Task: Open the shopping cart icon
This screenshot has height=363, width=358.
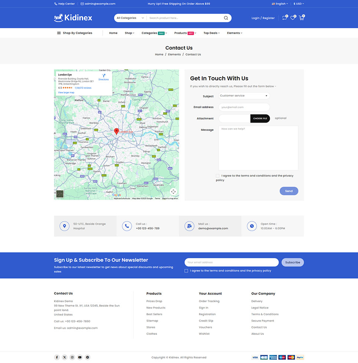Action: [301, 18]
